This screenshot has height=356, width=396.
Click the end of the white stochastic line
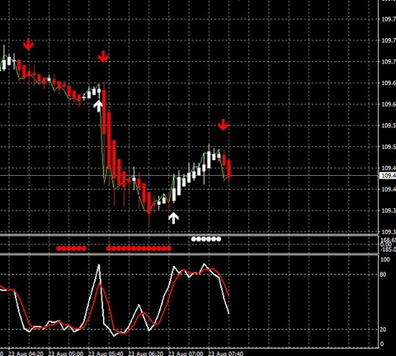229,313
